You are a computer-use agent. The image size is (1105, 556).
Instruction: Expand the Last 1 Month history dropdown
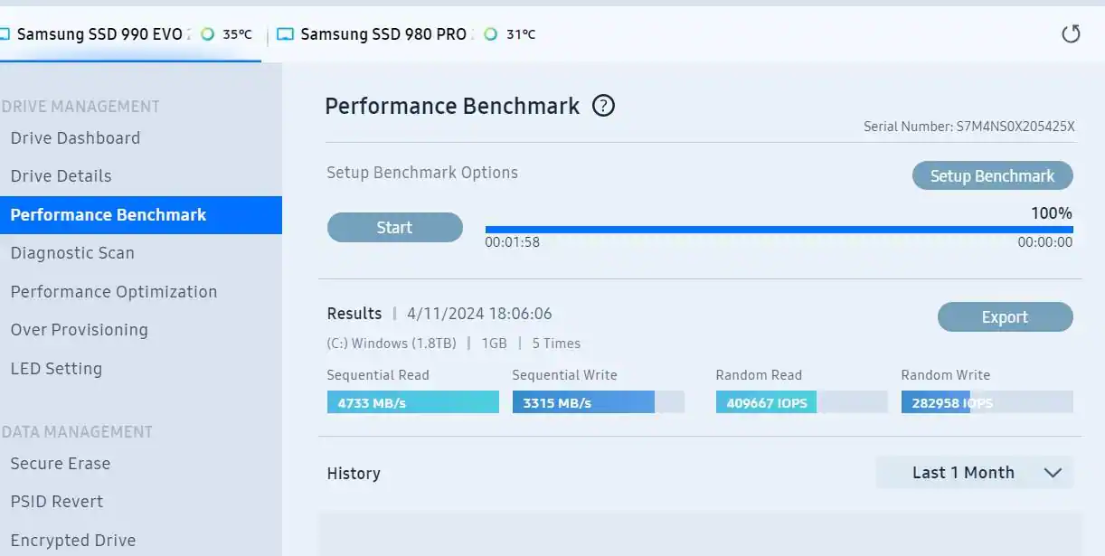click(x=975, y=473)
